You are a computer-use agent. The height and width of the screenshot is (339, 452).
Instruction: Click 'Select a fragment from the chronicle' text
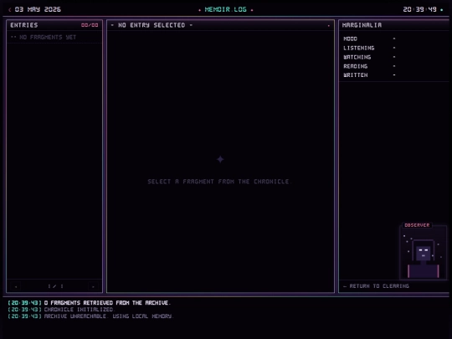[x=219, y=182]
